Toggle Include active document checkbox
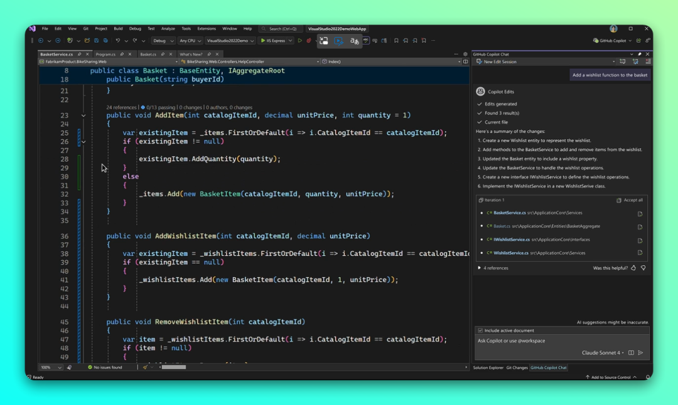 (480, 330)
